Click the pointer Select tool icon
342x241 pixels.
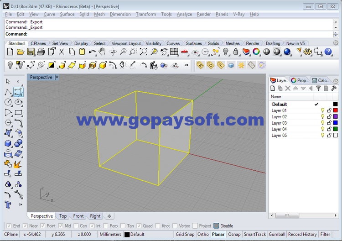[8, 81]
